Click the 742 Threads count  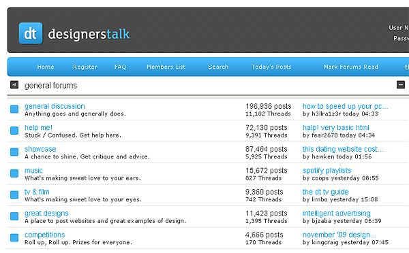263,199
